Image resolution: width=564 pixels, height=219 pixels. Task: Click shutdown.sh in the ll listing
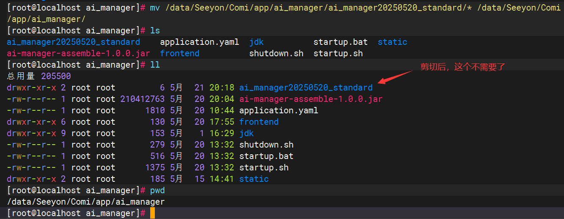[266, 145]
